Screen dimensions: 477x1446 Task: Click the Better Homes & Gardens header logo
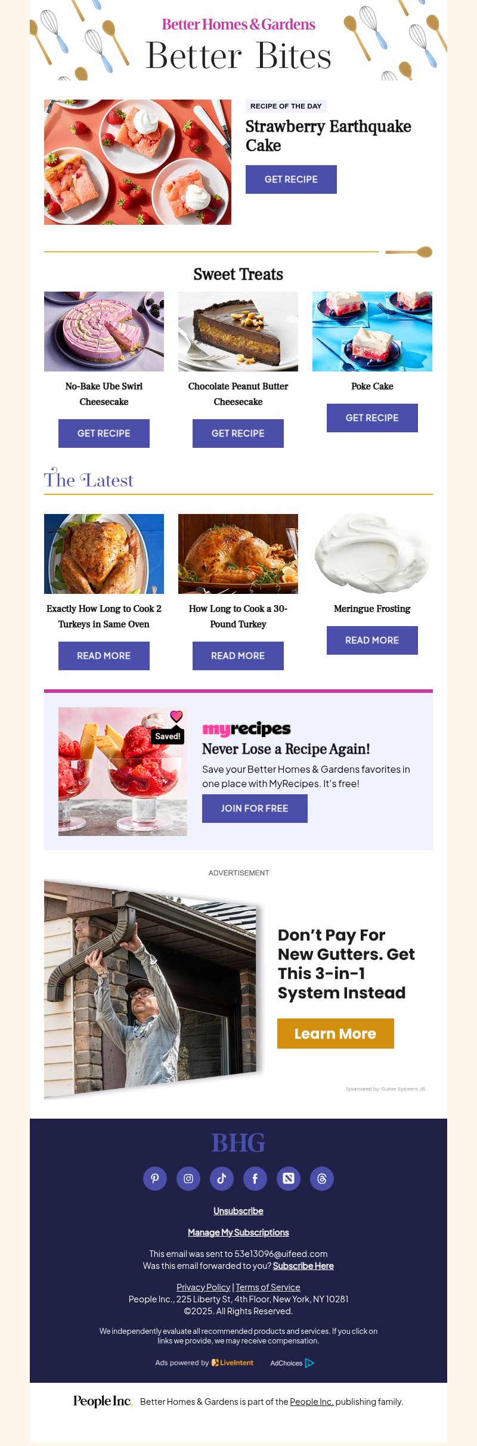[238, 24]
